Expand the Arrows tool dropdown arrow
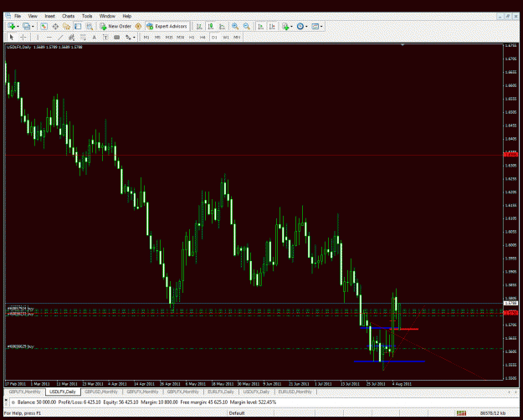Viewport: 523px width, 420px height. (134, 37)
